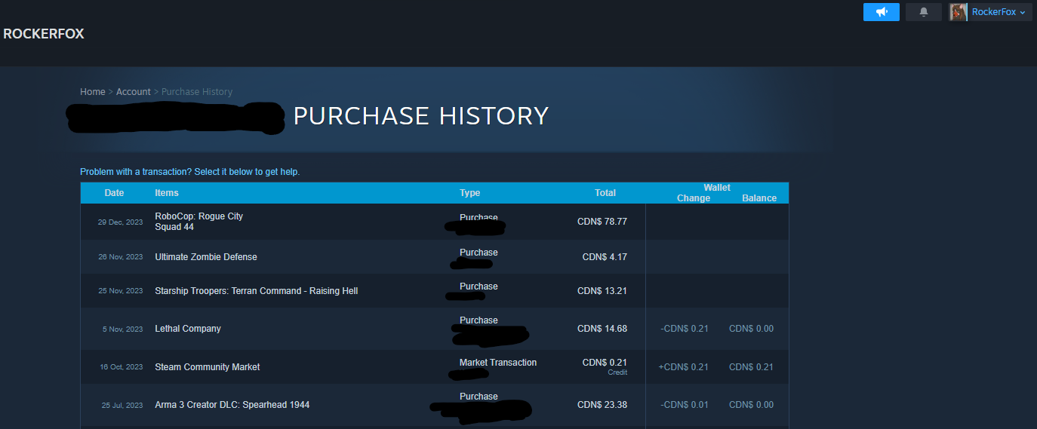Click the Credit label under CDN$ 0.21
Image resolution: width=1037 pixels, height=429 pixels.
[617, 372]
